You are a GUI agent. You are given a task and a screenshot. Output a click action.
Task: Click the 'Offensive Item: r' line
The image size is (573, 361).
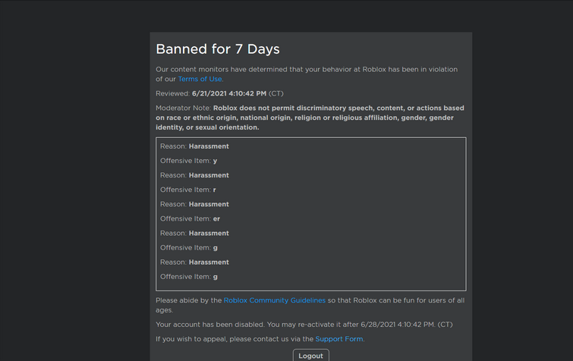point(188,190)
